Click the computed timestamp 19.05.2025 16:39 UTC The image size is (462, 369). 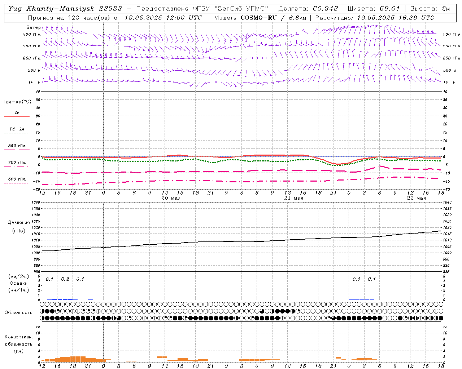[396, 18]
